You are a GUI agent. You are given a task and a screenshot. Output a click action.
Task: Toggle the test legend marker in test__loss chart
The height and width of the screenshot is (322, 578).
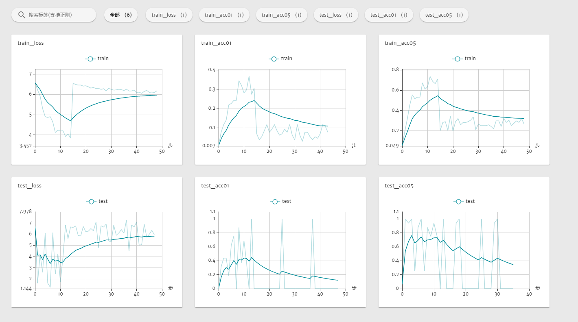92,202
